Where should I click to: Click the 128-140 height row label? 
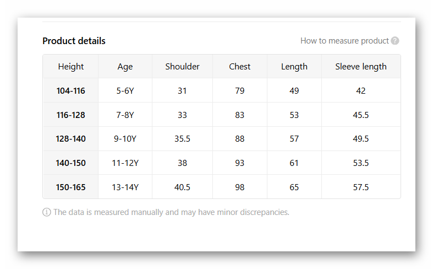[71, 139]
